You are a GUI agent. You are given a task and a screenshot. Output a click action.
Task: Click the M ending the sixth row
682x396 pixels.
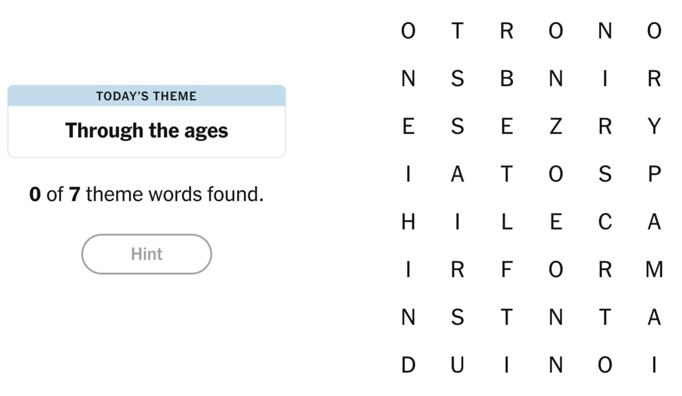(654, 271)
